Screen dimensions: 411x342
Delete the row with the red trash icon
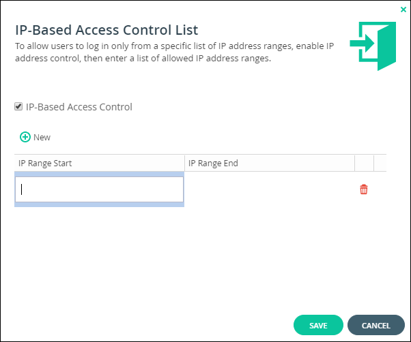coord(364,189)
